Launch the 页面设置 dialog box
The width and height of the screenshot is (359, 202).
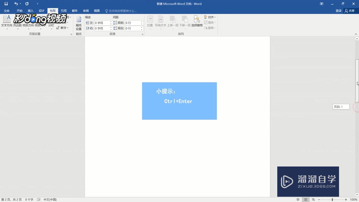click(x=71, y=34)
